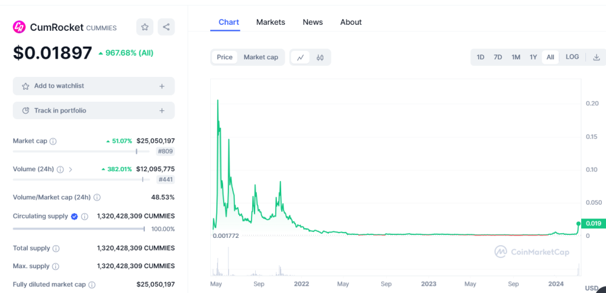The width and height of the screenshot is (606, 293).
Task: Toggle chart to Price view
Action: pos(225,58)
